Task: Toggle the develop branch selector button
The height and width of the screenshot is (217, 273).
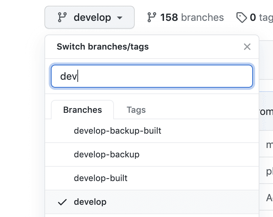Action: [x=90, y=17]
